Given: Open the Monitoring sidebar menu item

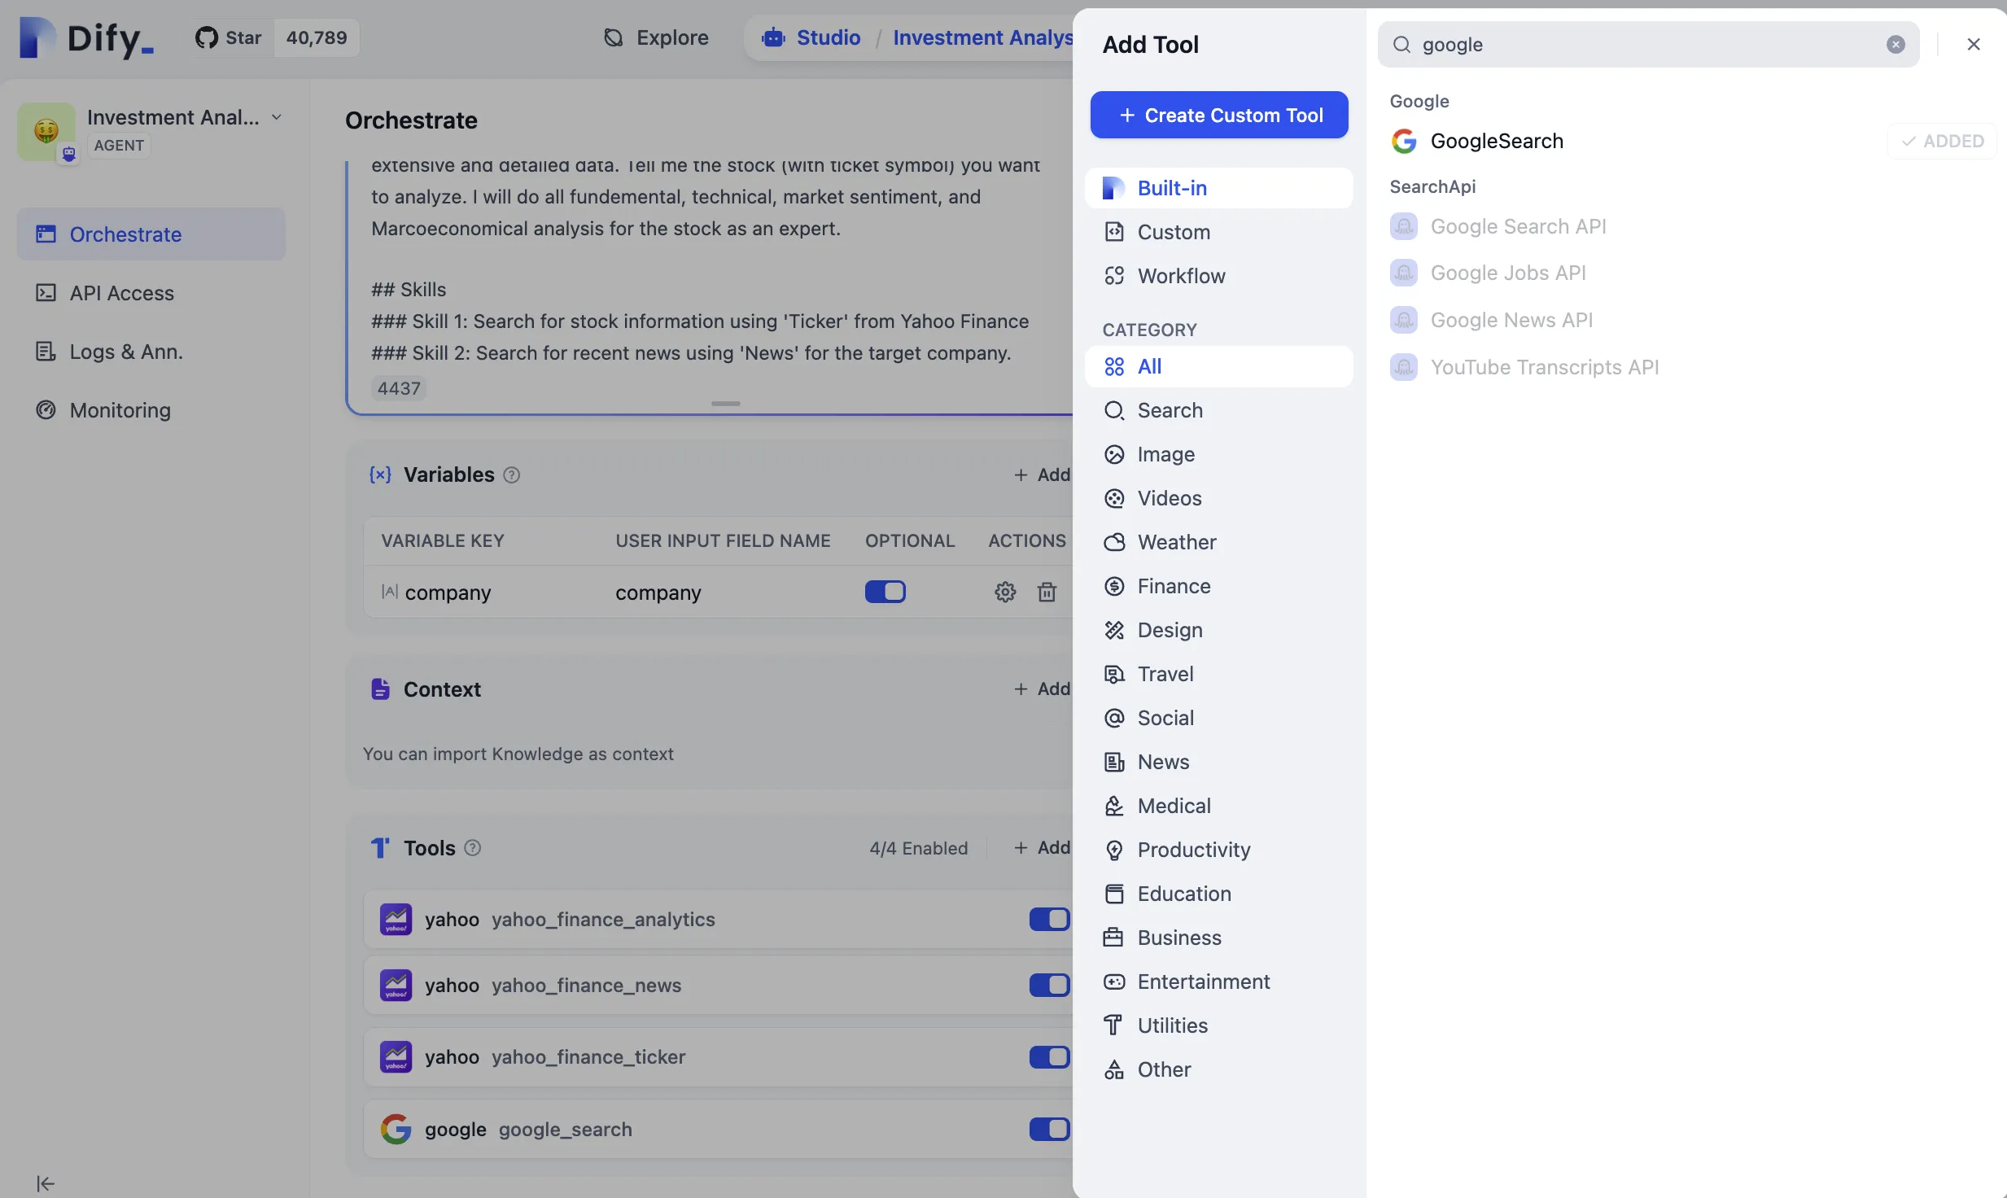Looking at the screenshot, I should point(120,410).
